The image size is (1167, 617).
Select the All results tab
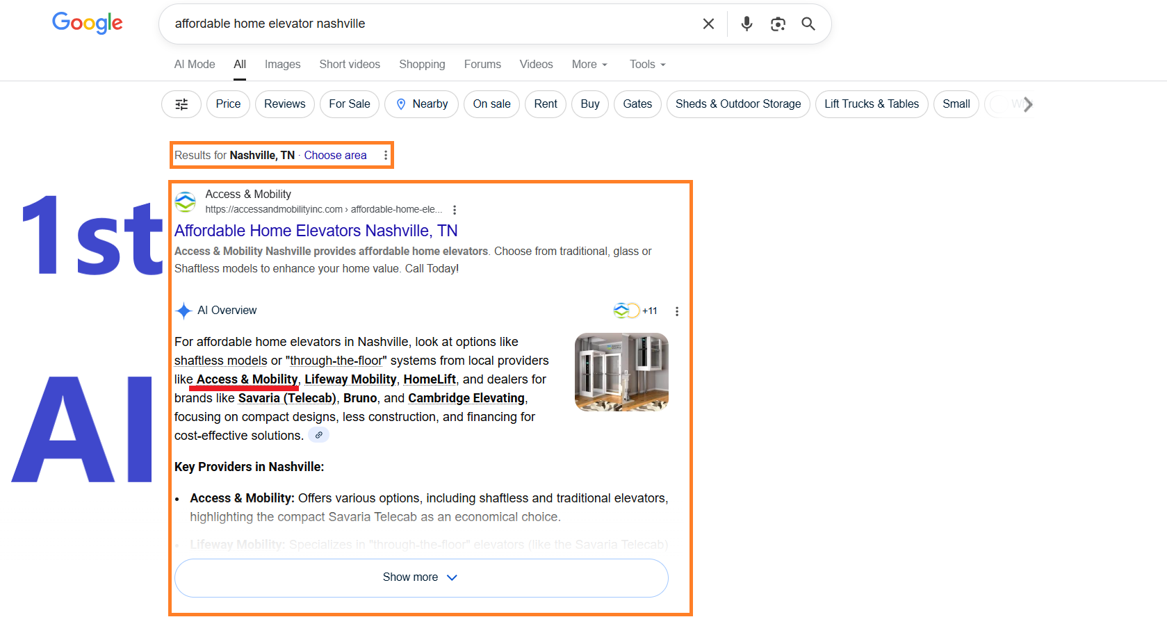tap(240, 64)
